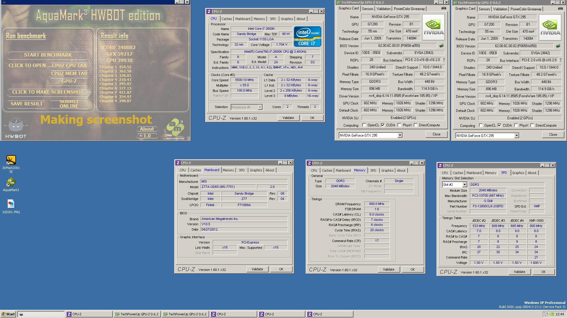The height and width of the screenshot is (318, 567).
Task: Click the BIOS Date 04/27/2012 field
Action: tap(244, 229)
